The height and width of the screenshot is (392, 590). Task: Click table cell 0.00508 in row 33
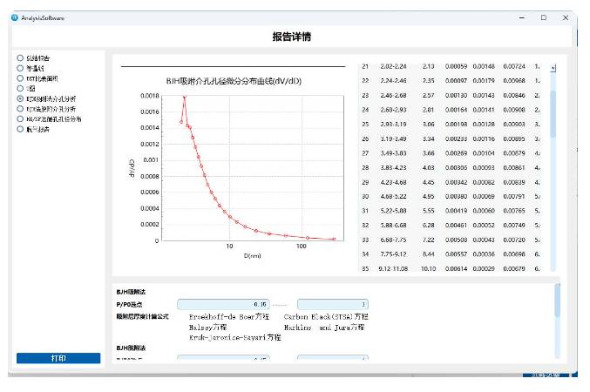(456, 240)
